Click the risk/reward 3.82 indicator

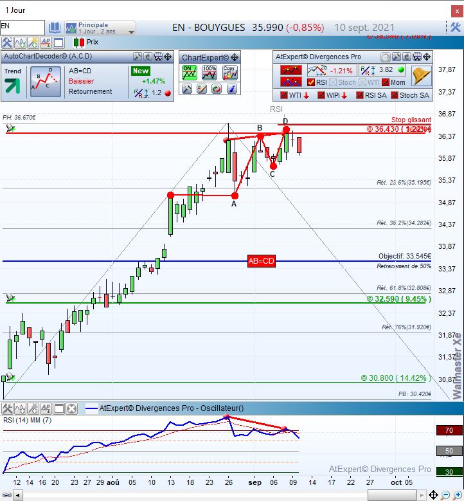pos(382,70)
